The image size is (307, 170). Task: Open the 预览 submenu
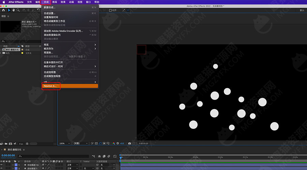70,45
